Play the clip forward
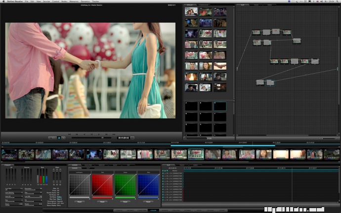Image resolution: width=341 pixels, height=213 pixels. point(99,134)
